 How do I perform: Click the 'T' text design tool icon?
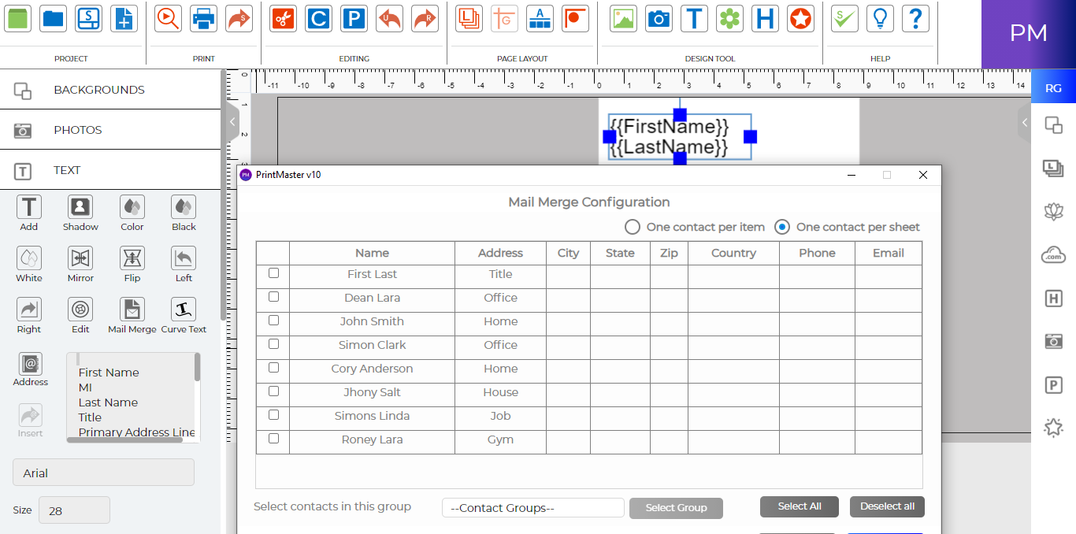point(694,18)
